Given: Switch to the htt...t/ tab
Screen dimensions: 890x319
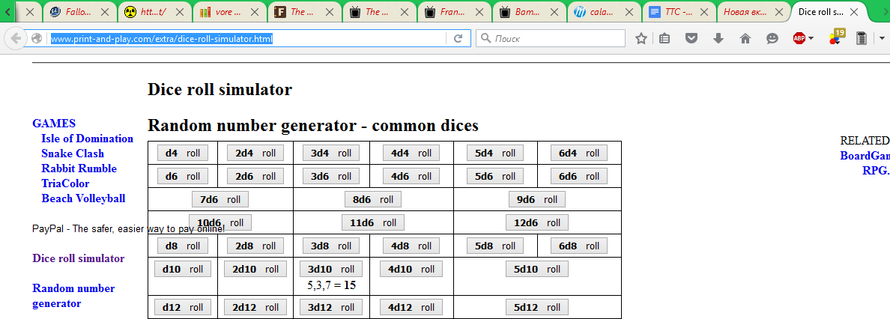Looking at the screenshot, I should pyautogui.click(x=153, y=11).
